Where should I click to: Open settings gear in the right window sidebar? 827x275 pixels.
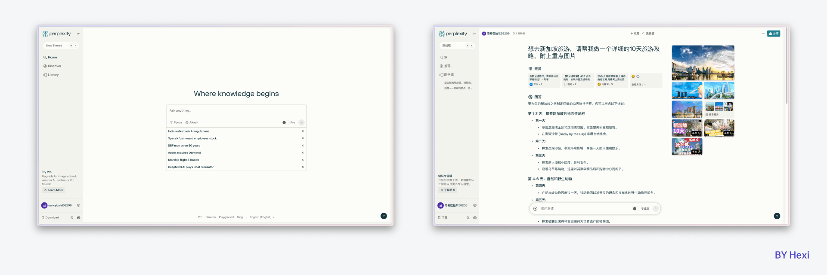click(x=475, y=205)
